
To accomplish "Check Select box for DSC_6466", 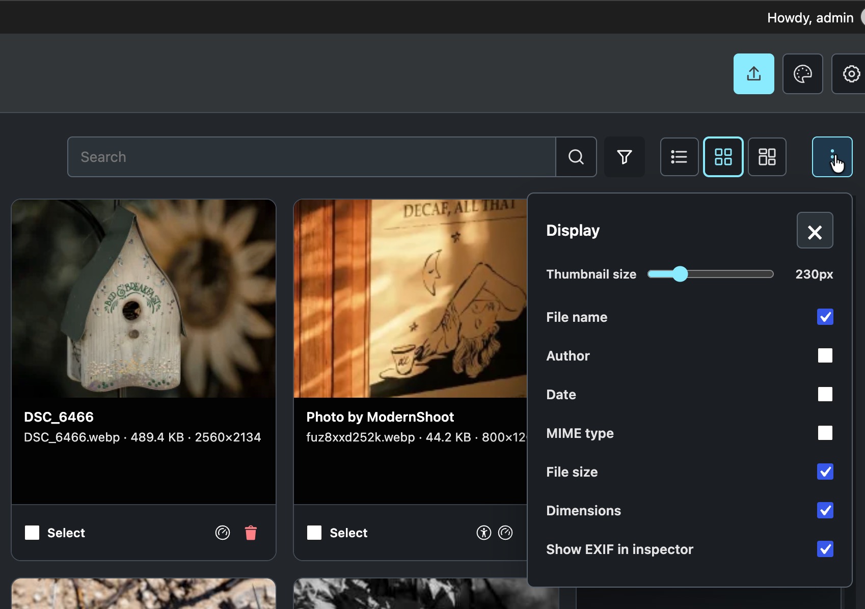I will click(x=32, y=533).
